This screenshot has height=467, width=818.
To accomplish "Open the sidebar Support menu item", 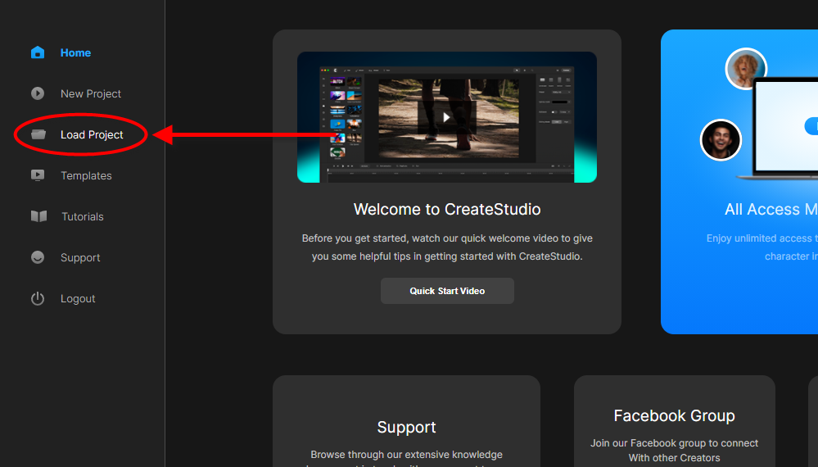I will [x=80, y=258].
